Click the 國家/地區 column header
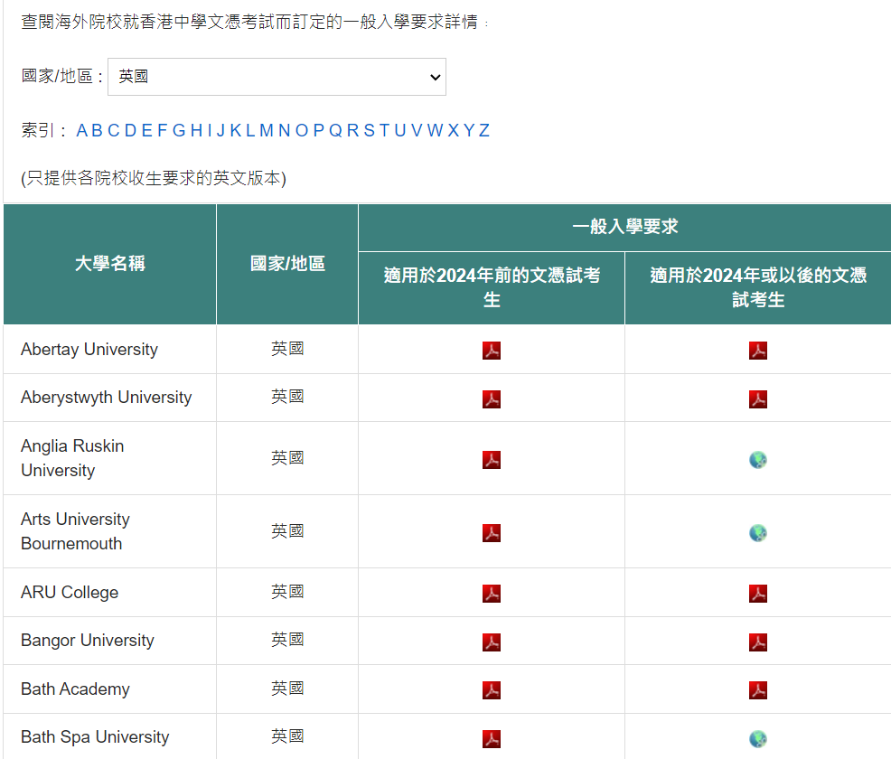891x759 pixels. click(287, 264)
